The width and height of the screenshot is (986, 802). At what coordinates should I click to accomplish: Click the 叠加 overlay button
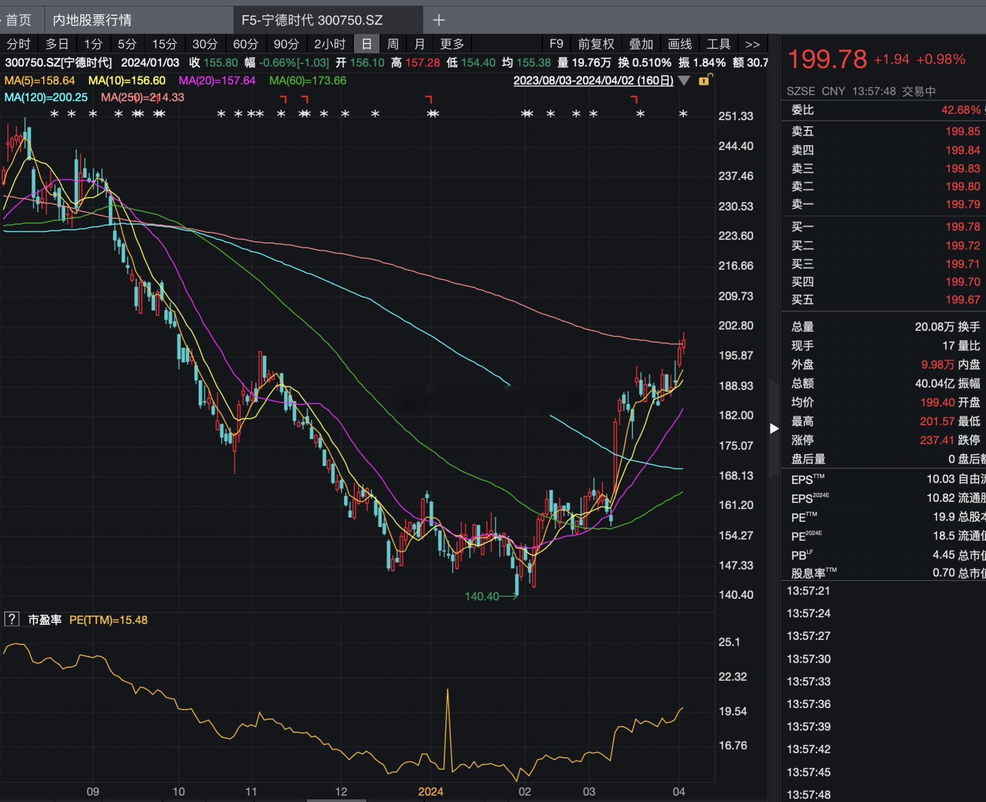tap(641, 45)
